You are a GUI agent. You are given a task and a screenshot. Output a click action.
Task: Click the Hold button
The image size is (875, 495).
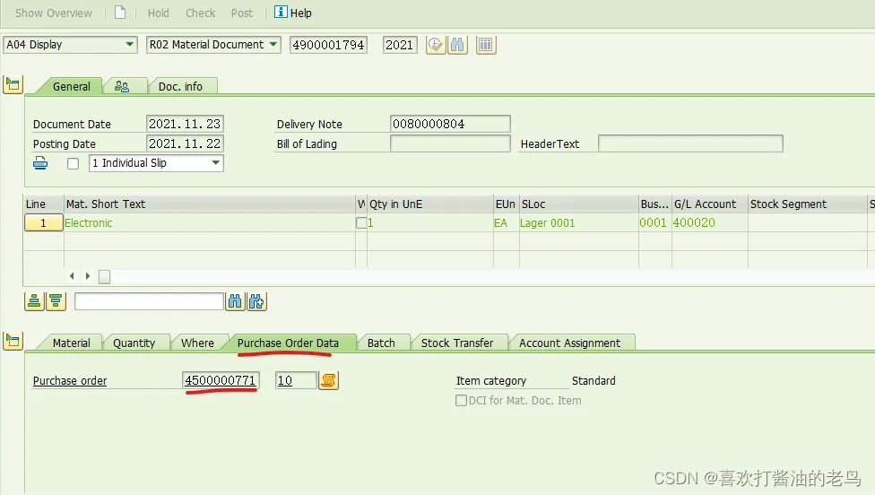click(158, 13)
